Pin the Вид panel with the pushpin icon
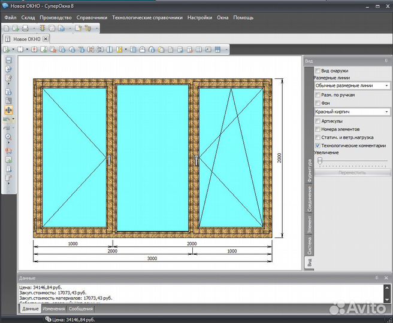Viewport: 393px width, 323px height. 377,61
